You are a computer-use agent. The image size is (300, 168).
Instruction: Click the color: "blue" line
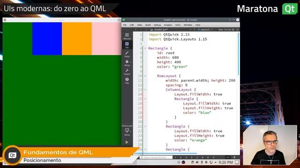tap(197, 112)
